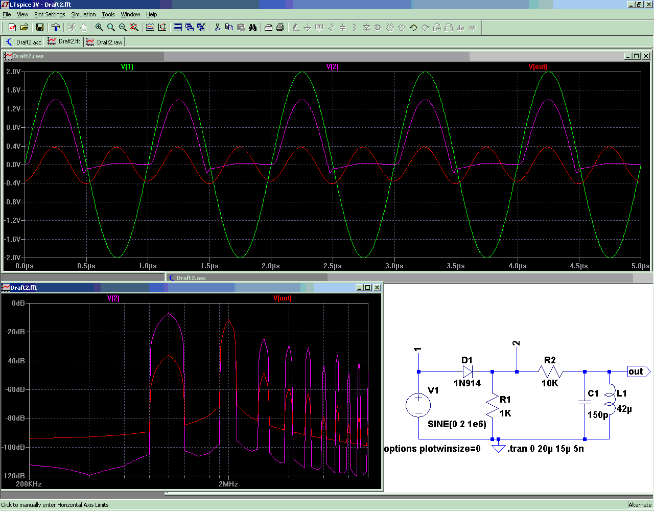Switch to the Draft2.raw tab
This screenshot has height=511, width=654.
click(105, 42)
